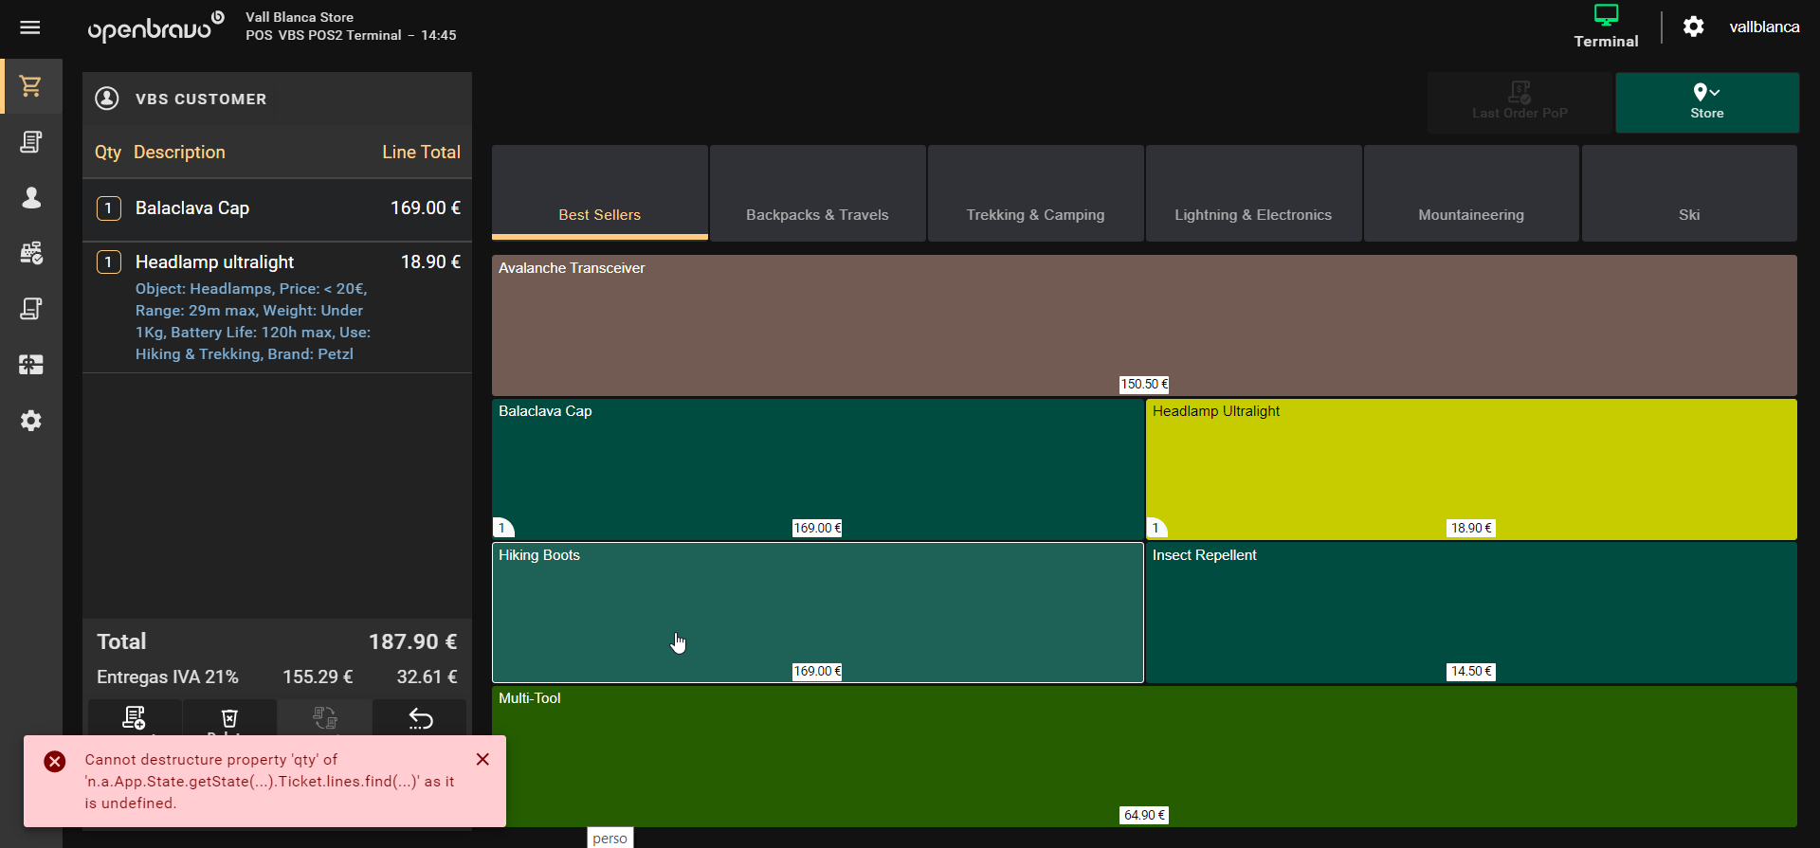Select VBS Customer for the ticket

(x=200, y=99)
